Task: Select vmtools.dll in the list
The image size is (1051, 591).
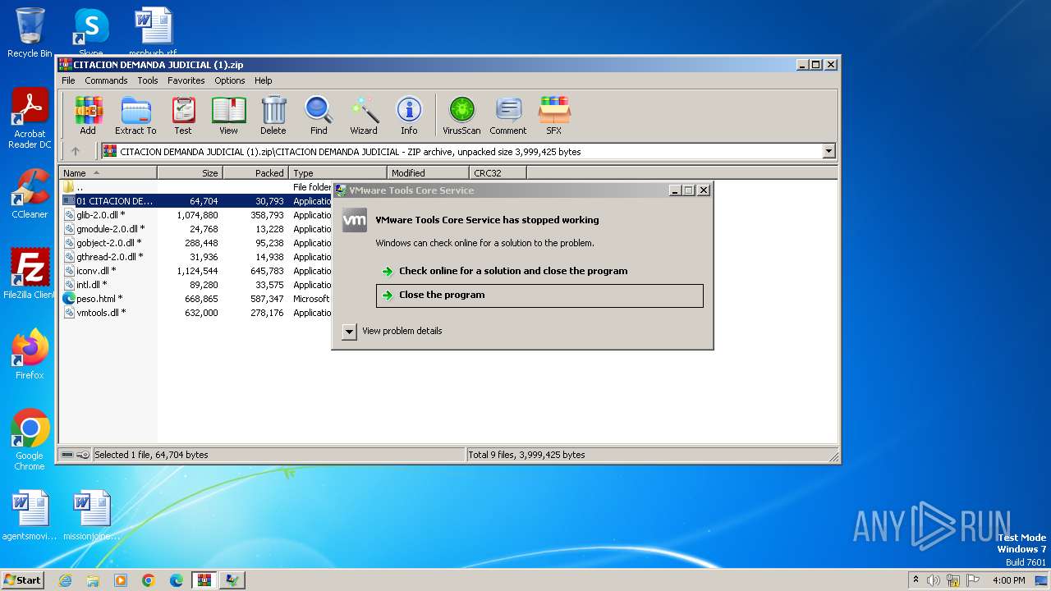Action: (195, 313)
